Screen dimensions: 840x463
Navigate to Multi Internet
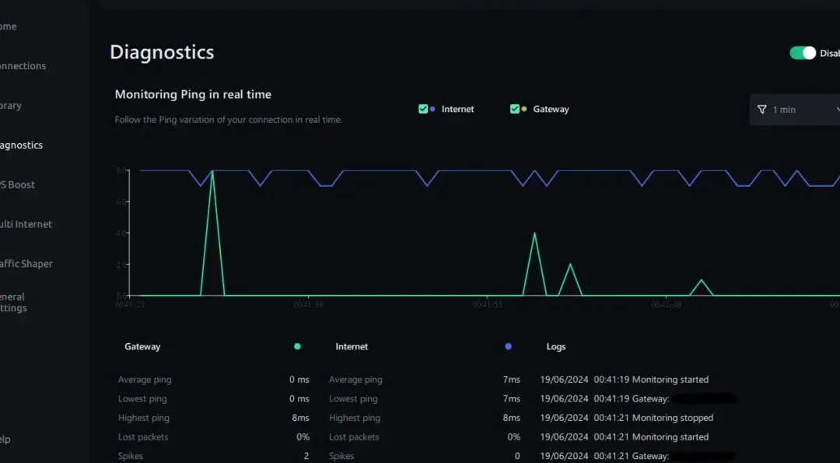coord(25,224)
